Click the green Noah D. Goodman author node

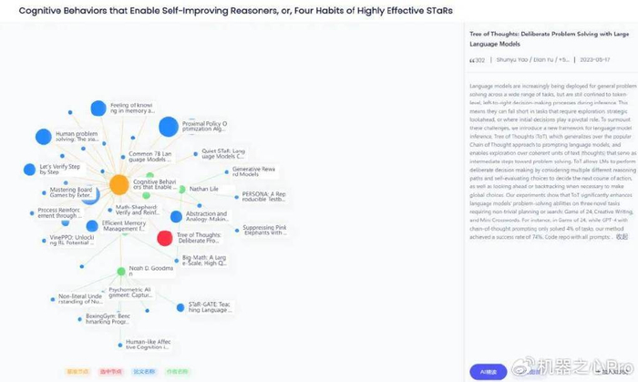click(x=121, y=271)
